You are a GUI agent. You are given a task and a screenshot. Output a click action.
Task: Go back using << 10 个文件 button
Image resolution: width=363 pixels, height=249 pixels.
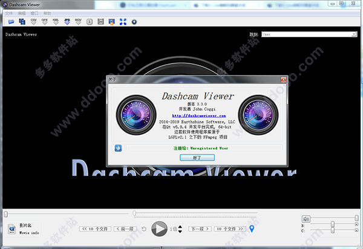pos(95,228)
